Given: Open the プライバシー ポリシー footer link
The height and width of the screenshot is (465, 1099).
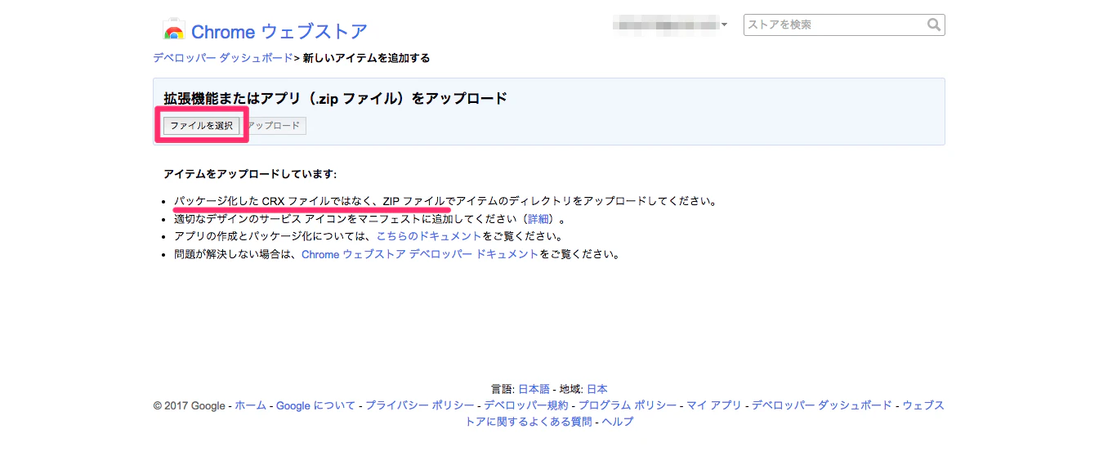Looking at the screenshot, I should [x=420, y=405].
